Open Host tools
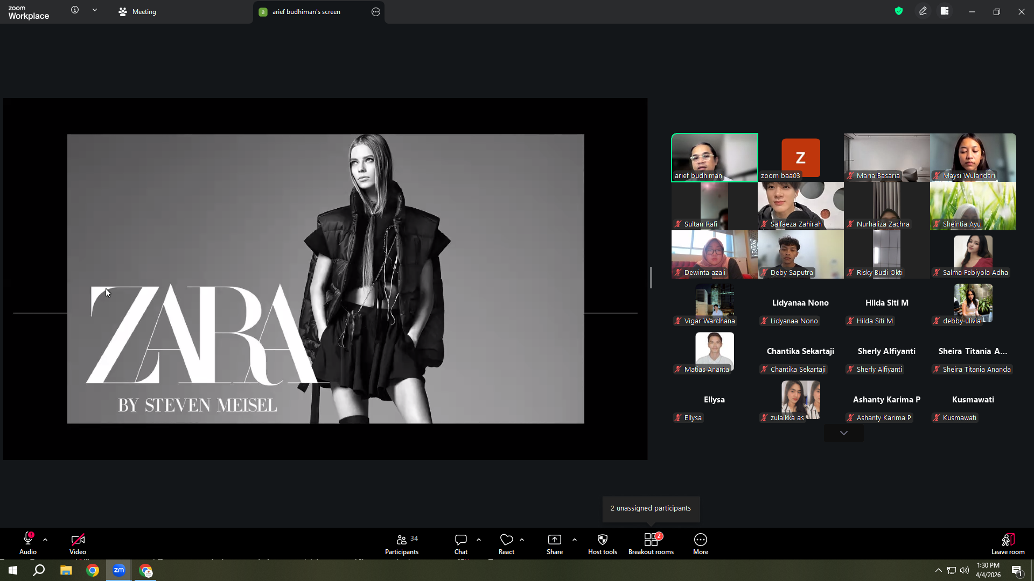Image resolution: width=1034 pixels, height=581 pixels. [603, 544]
